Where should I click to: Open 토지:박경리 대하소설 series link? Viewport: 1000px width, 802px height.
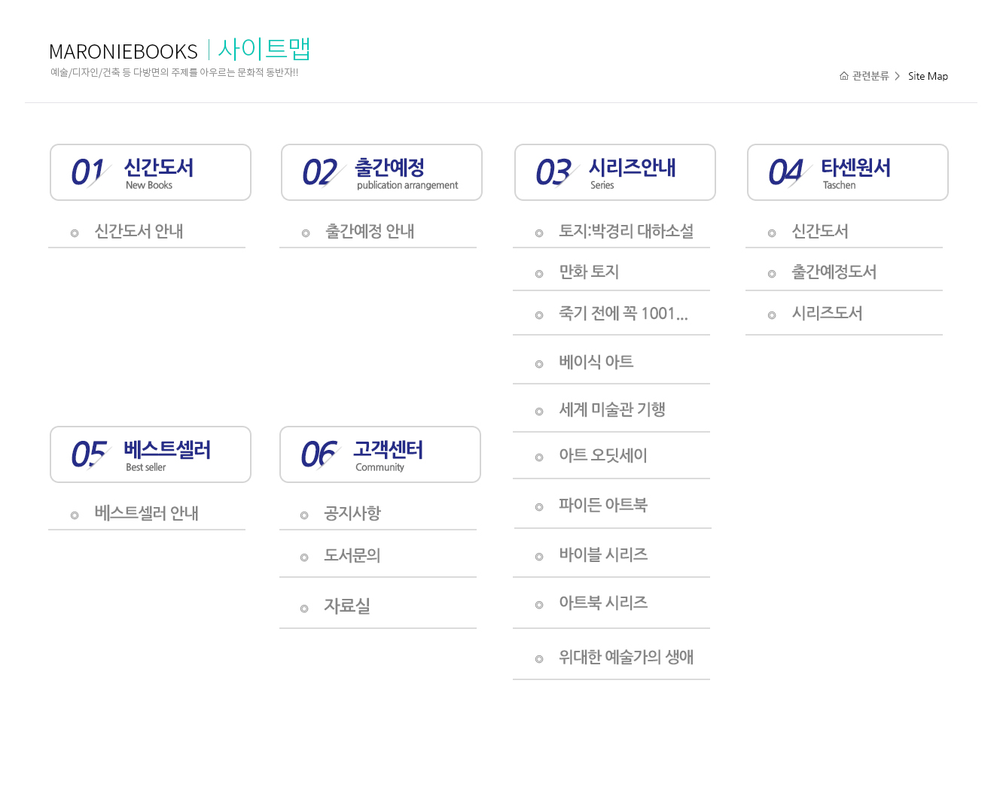(x=626, y=232)
